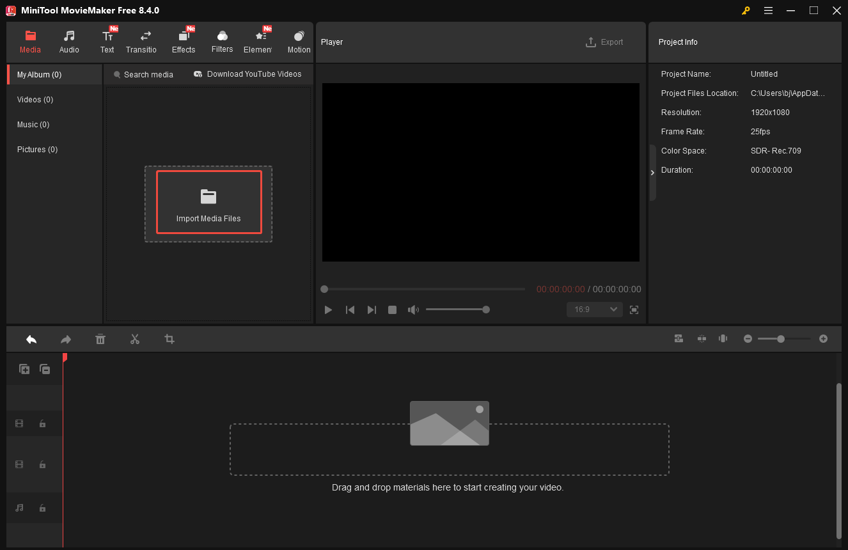Select the Crop tool above the timeline

point(169,339)
